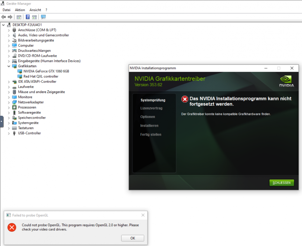Click the side panel handle on left edge

(x=2, y=121)
